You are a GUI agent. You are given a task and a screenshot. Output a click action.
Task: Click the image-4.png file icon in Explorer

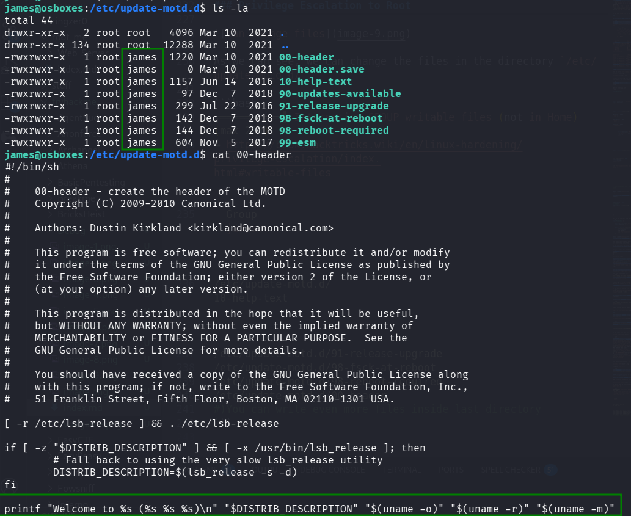pos(54,295)
